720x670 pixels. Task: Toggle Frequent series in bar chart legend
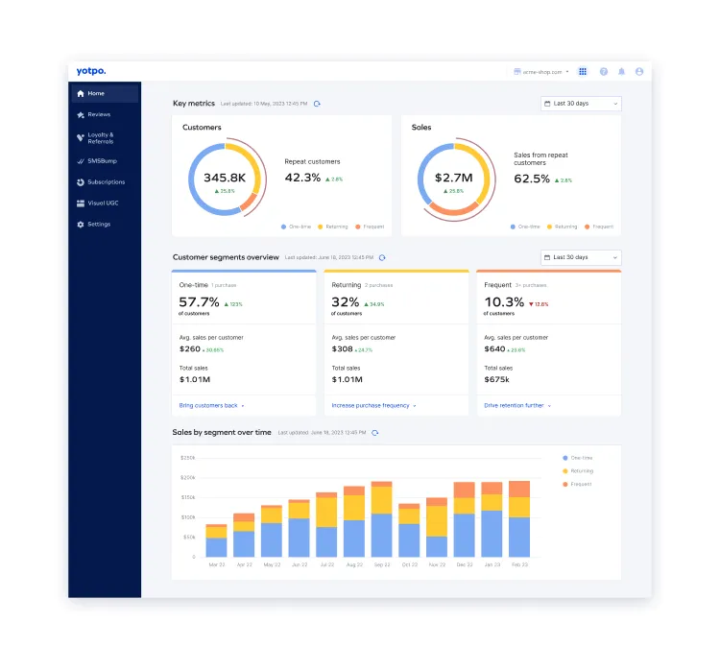pyautogui.click(x=577, y=484)
